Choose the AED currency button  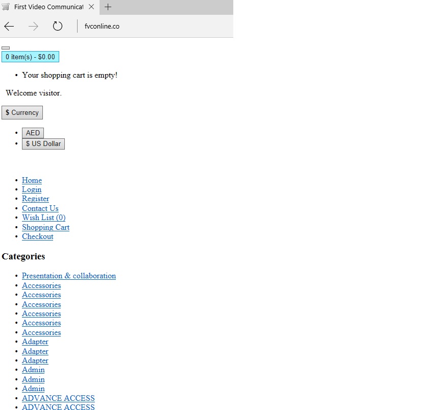[x=33, y=133]
